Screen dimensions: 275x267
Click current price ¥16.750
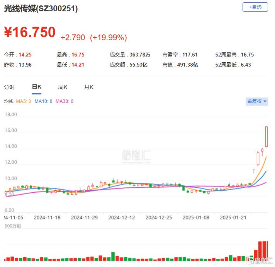pyautogui.click(x=30, y=32)
